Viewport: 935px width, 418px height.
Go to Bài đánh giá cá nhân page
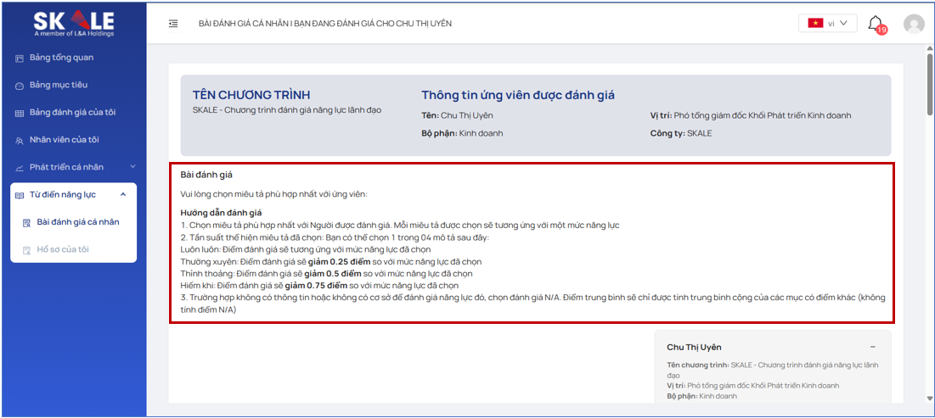pos(78,222)
